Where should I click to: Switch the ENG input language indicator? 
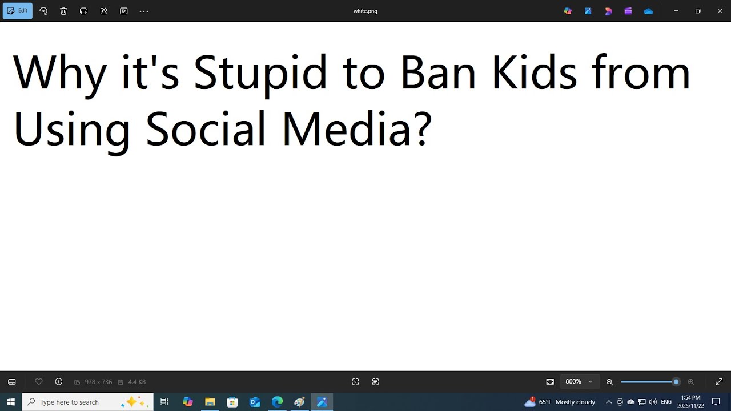click(x=666, y=402)
